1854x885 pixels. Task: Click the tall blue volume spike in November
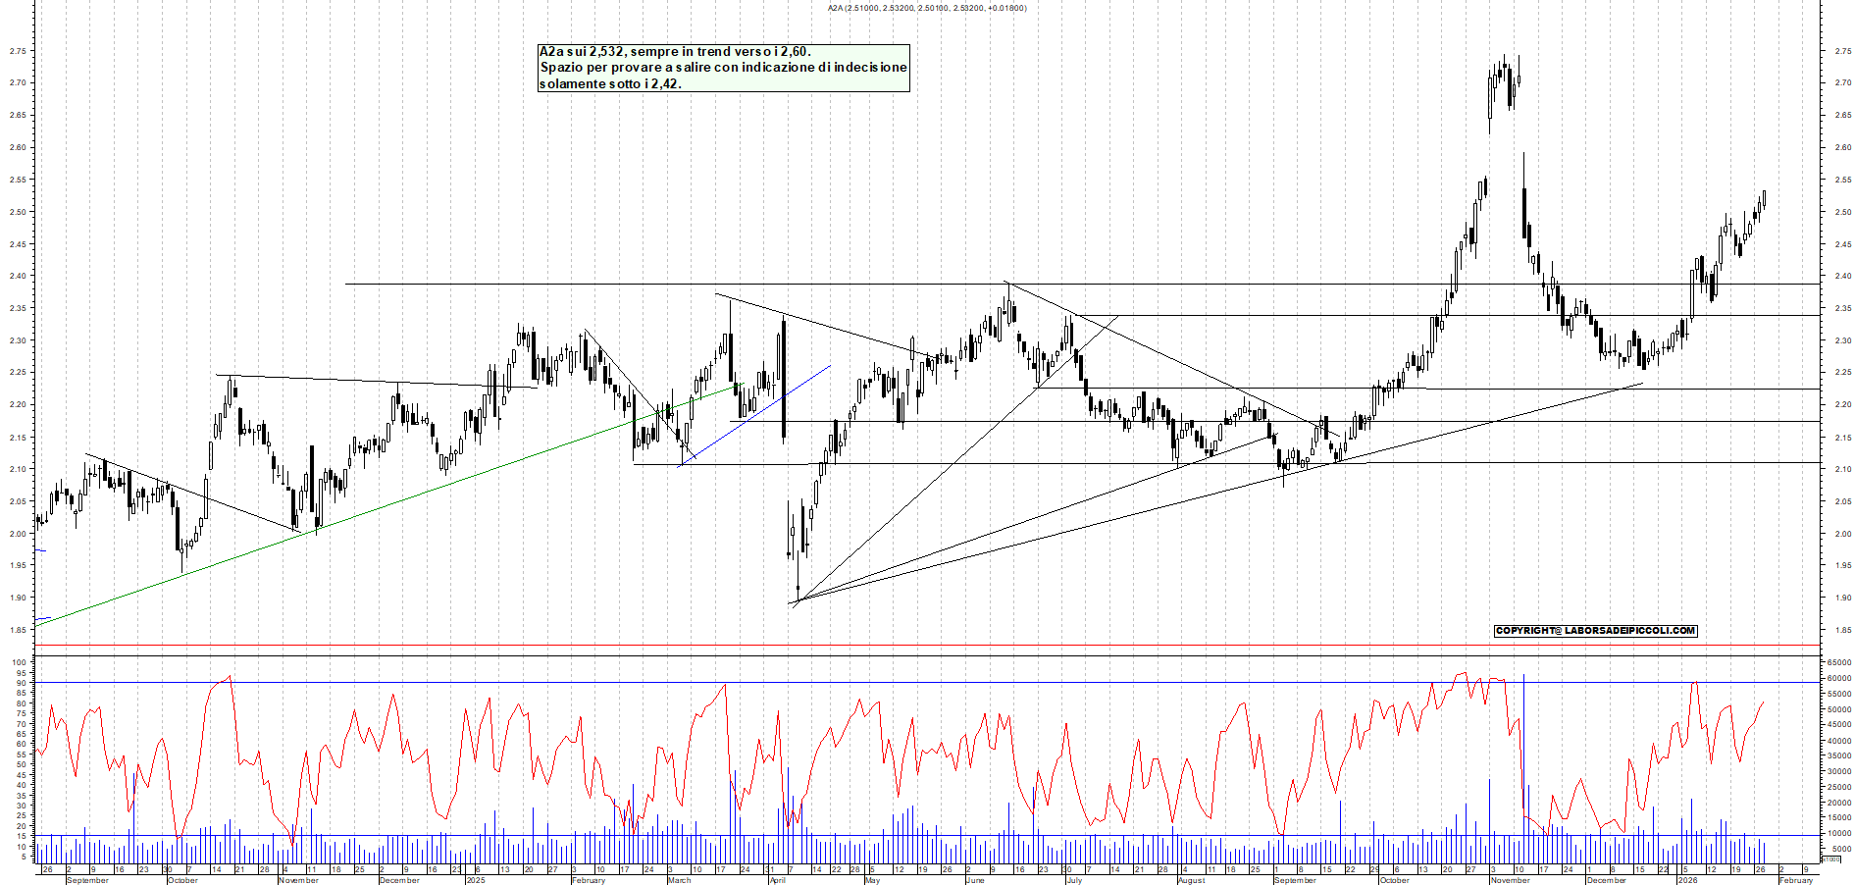[x=1523, y=755]
